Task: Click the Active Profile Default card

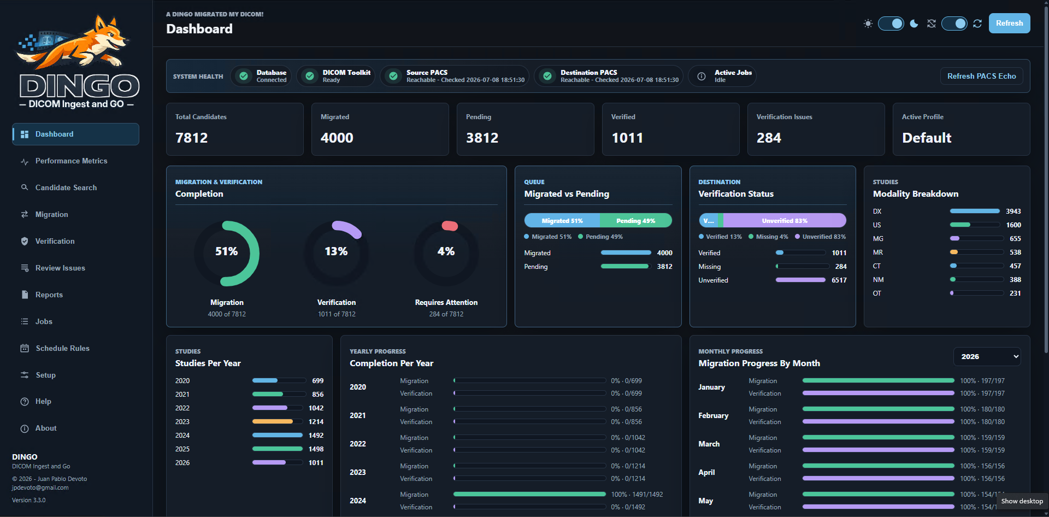Action: click(x=962, y=130)
